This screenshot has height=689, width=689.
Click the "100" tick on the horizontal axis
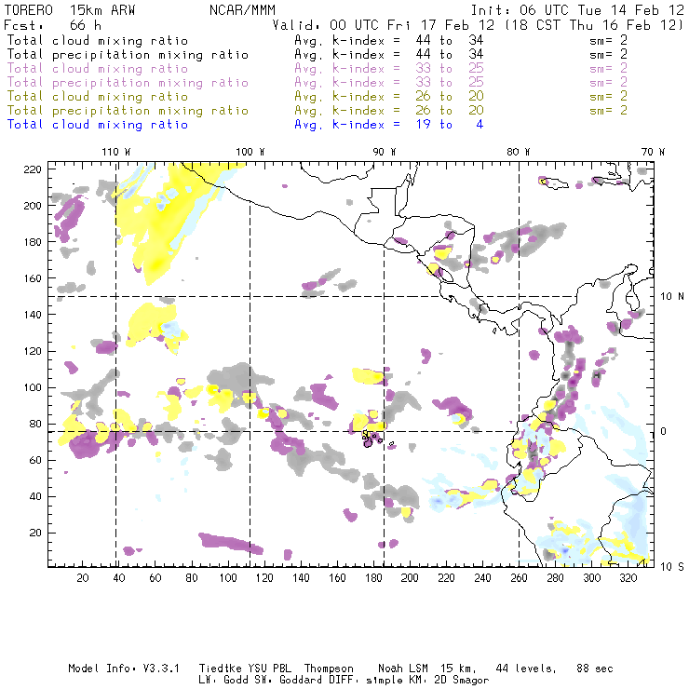tap(228, 578)
